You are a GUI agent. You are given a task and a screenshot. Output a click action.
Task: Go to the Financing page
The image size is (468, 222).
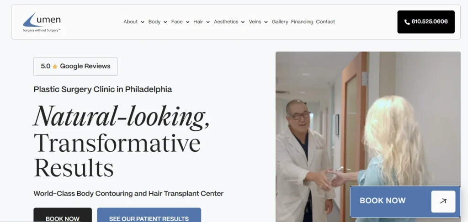tap(302, 22)
